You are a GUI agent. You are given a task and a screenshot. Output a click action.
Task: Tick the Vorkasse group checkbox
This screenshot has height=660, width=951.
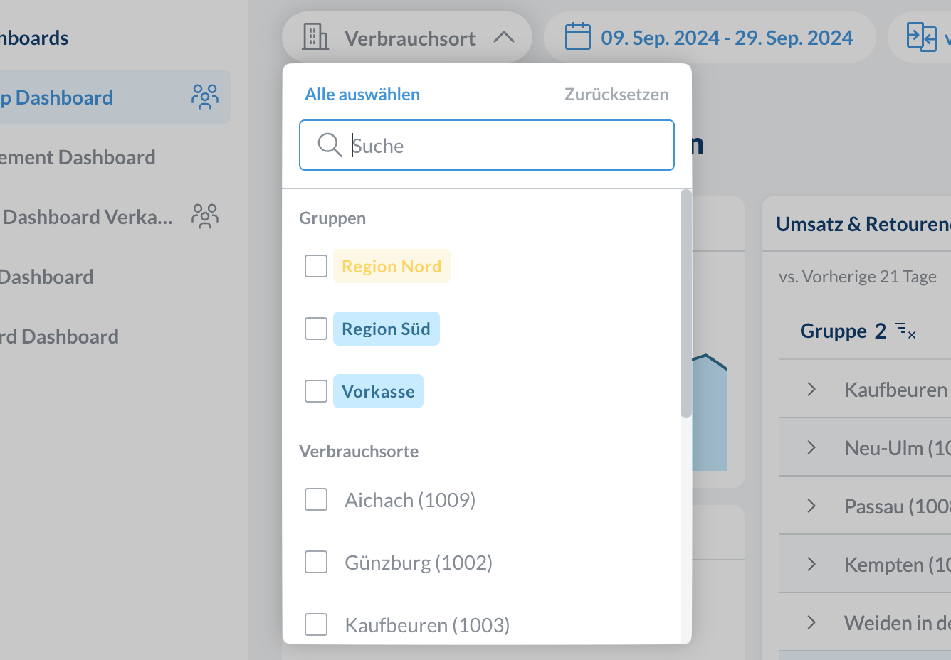click(316, 391)
